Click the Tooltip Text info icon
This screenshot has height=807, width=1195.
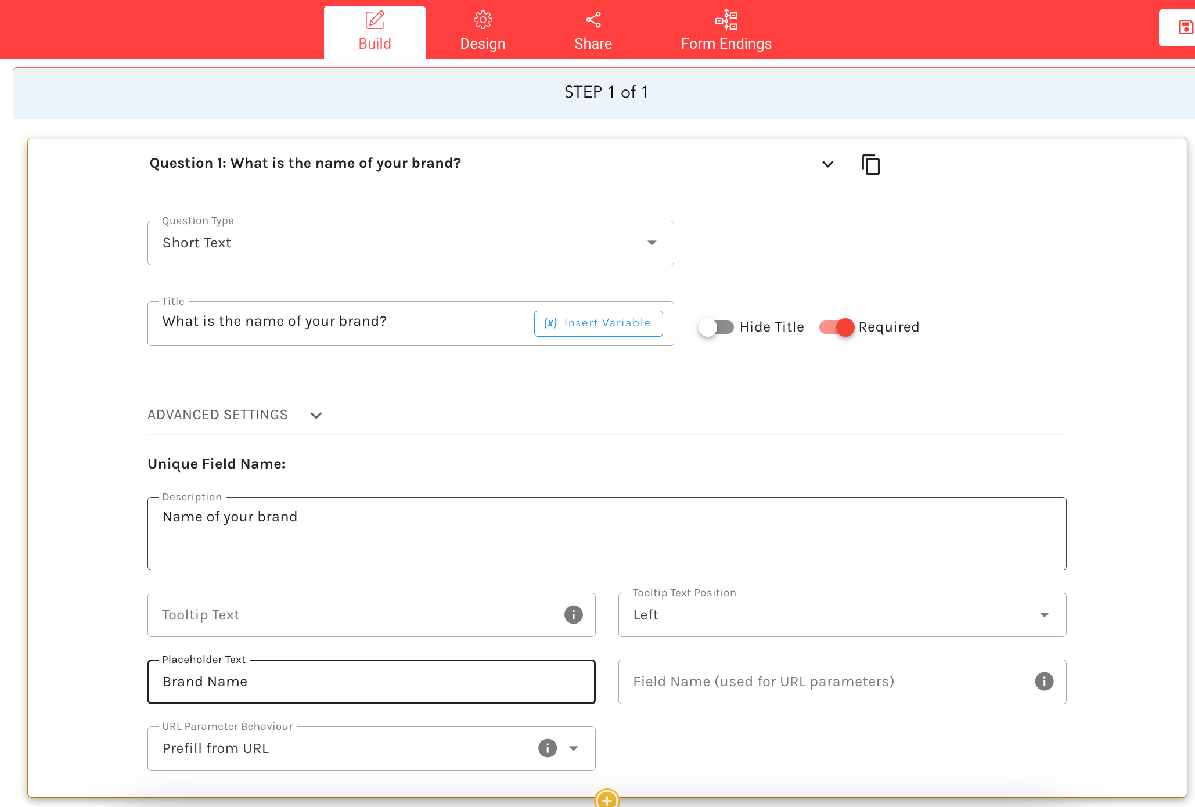[x=573, y=615]
